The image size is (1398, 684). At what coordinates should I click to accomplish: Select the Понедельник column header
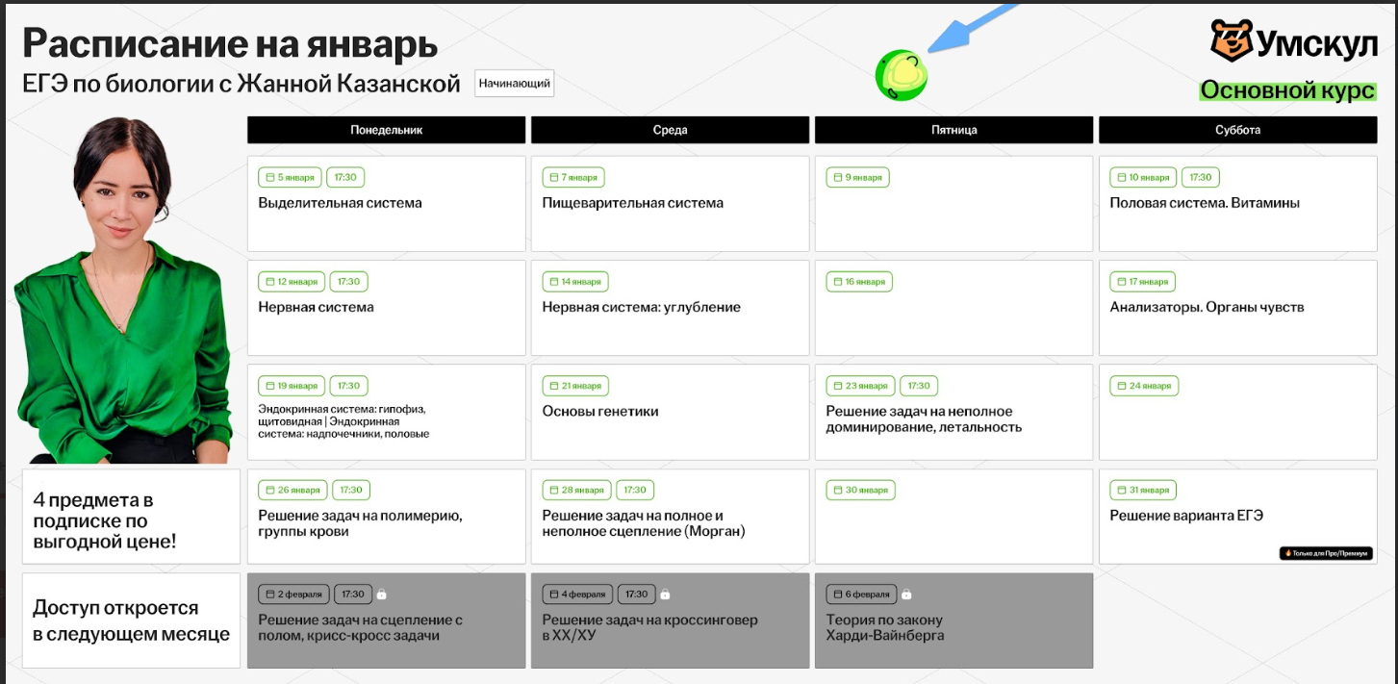(386, 130)
